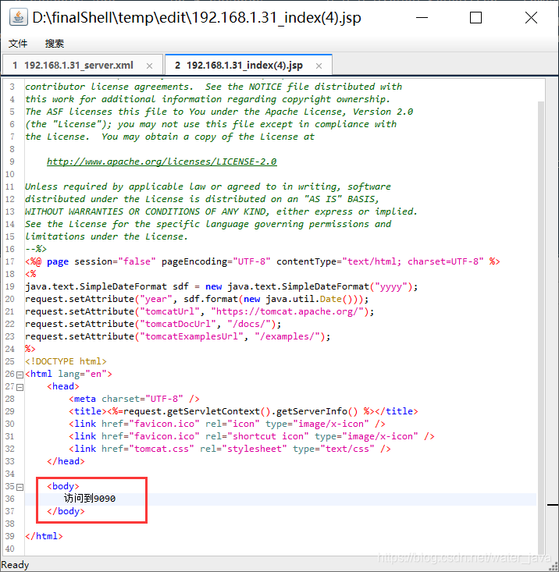559x572 pixels.
Task: Collapse the head fold marker on line 27
Action: coord(20,387)
